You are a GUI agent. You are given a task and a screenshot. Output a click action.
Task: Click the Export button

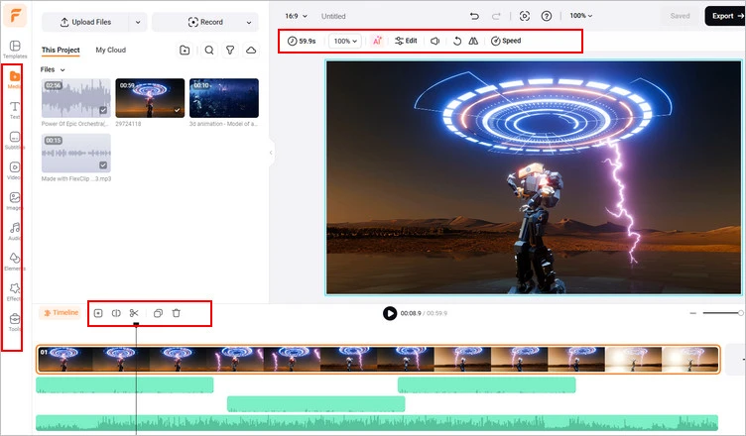pos(727,16)
